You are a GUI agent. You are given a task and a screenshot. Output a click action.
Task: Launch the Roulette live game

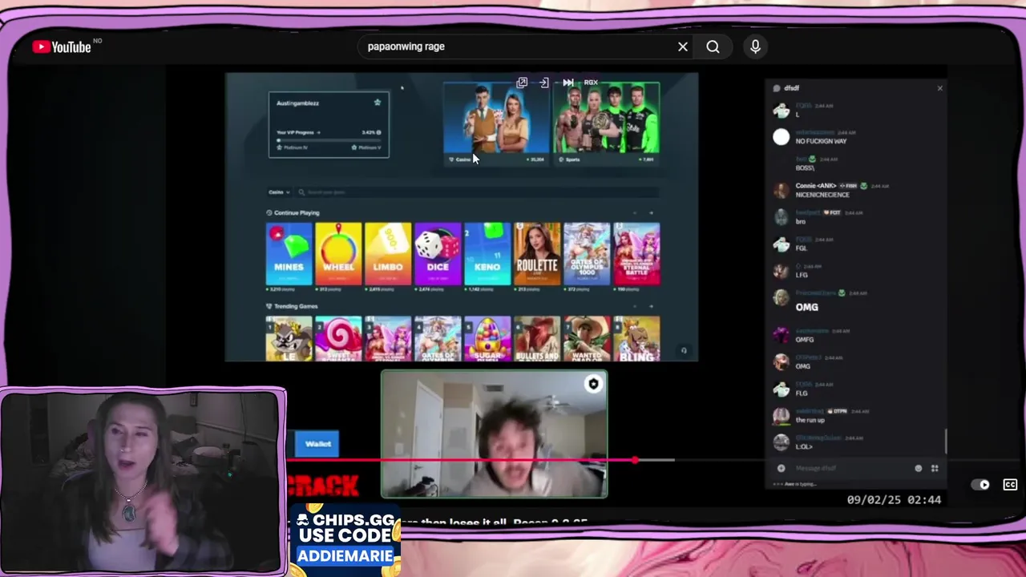(x=537, y=253)
